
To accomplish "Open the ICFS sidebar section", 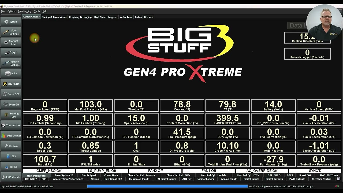I will (x=11, y=73).
